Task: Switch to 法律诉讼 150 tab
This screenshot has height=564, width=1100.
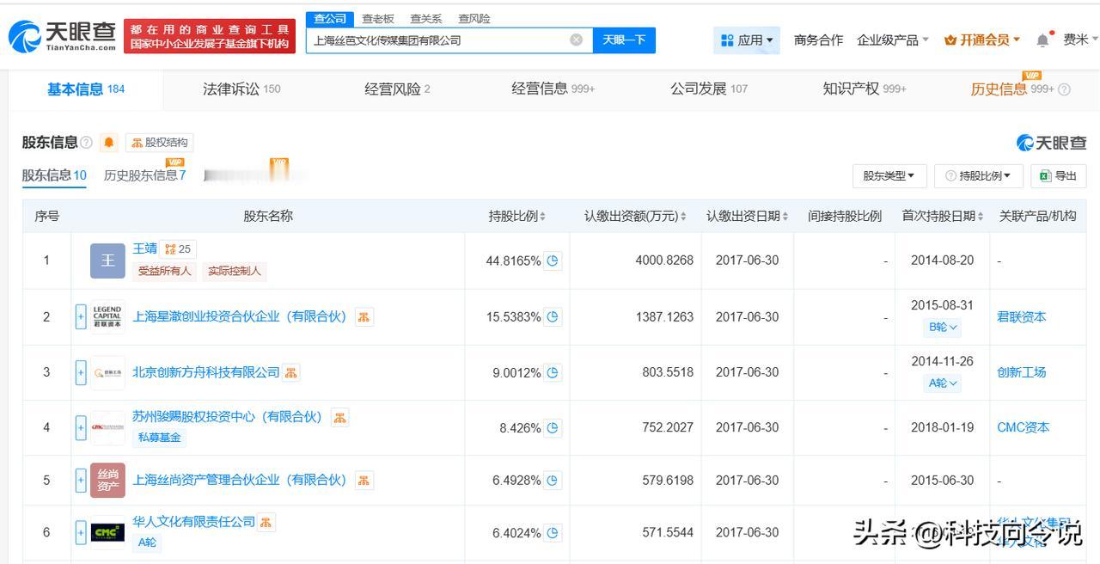Action: pos(241,89)
